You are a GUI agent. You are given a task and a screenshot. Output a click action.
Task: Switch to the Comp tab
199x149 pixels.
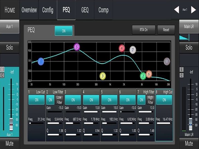point(103,10)
